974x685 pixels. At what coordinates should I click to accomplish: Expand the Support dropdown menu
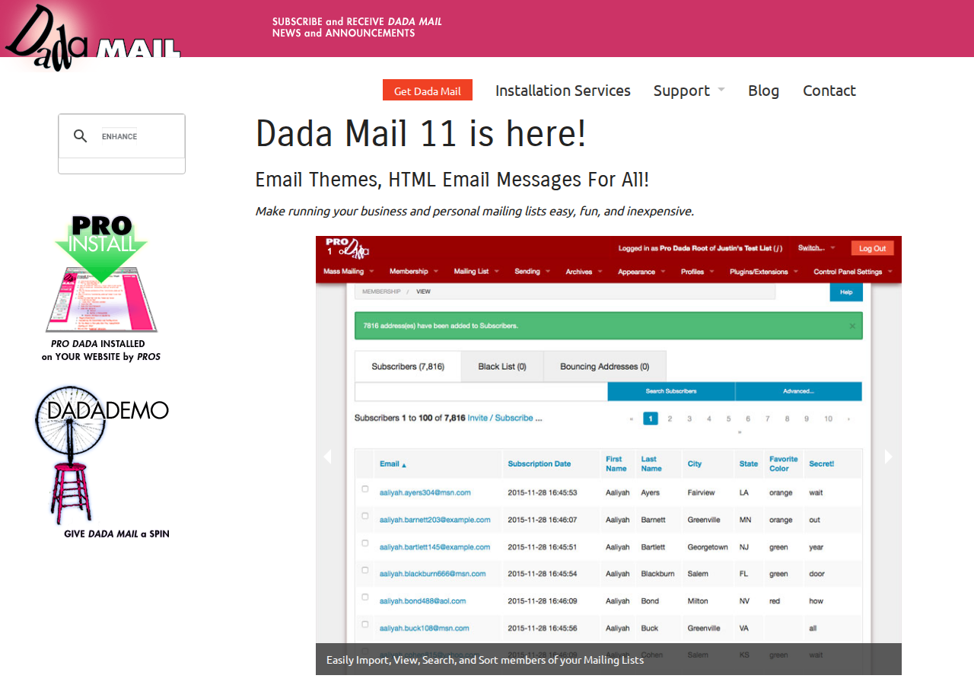689,91
